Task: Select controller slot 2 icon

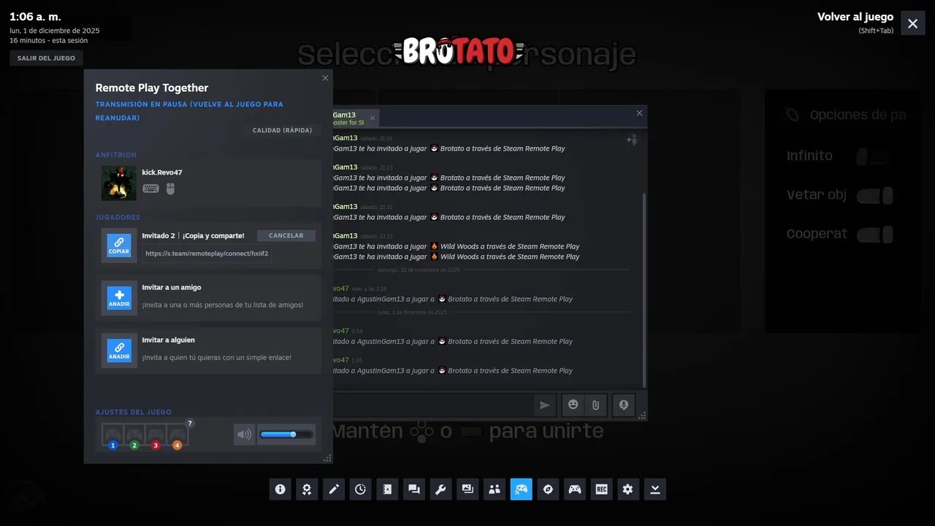Action: click(134, 436)
